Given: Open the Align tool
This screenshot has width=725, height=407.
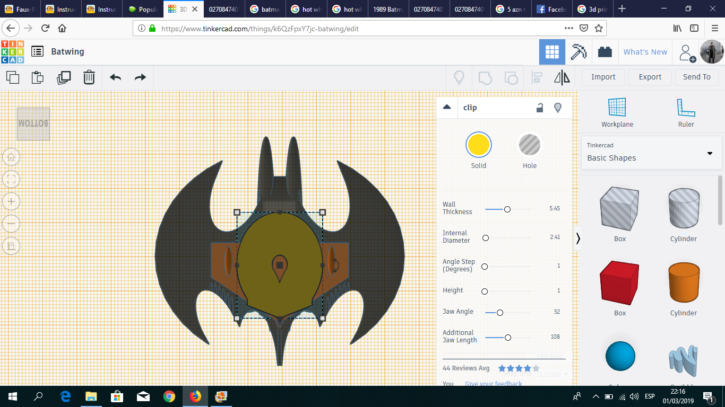Looking at the screenshot, I should tap(537, 77).
